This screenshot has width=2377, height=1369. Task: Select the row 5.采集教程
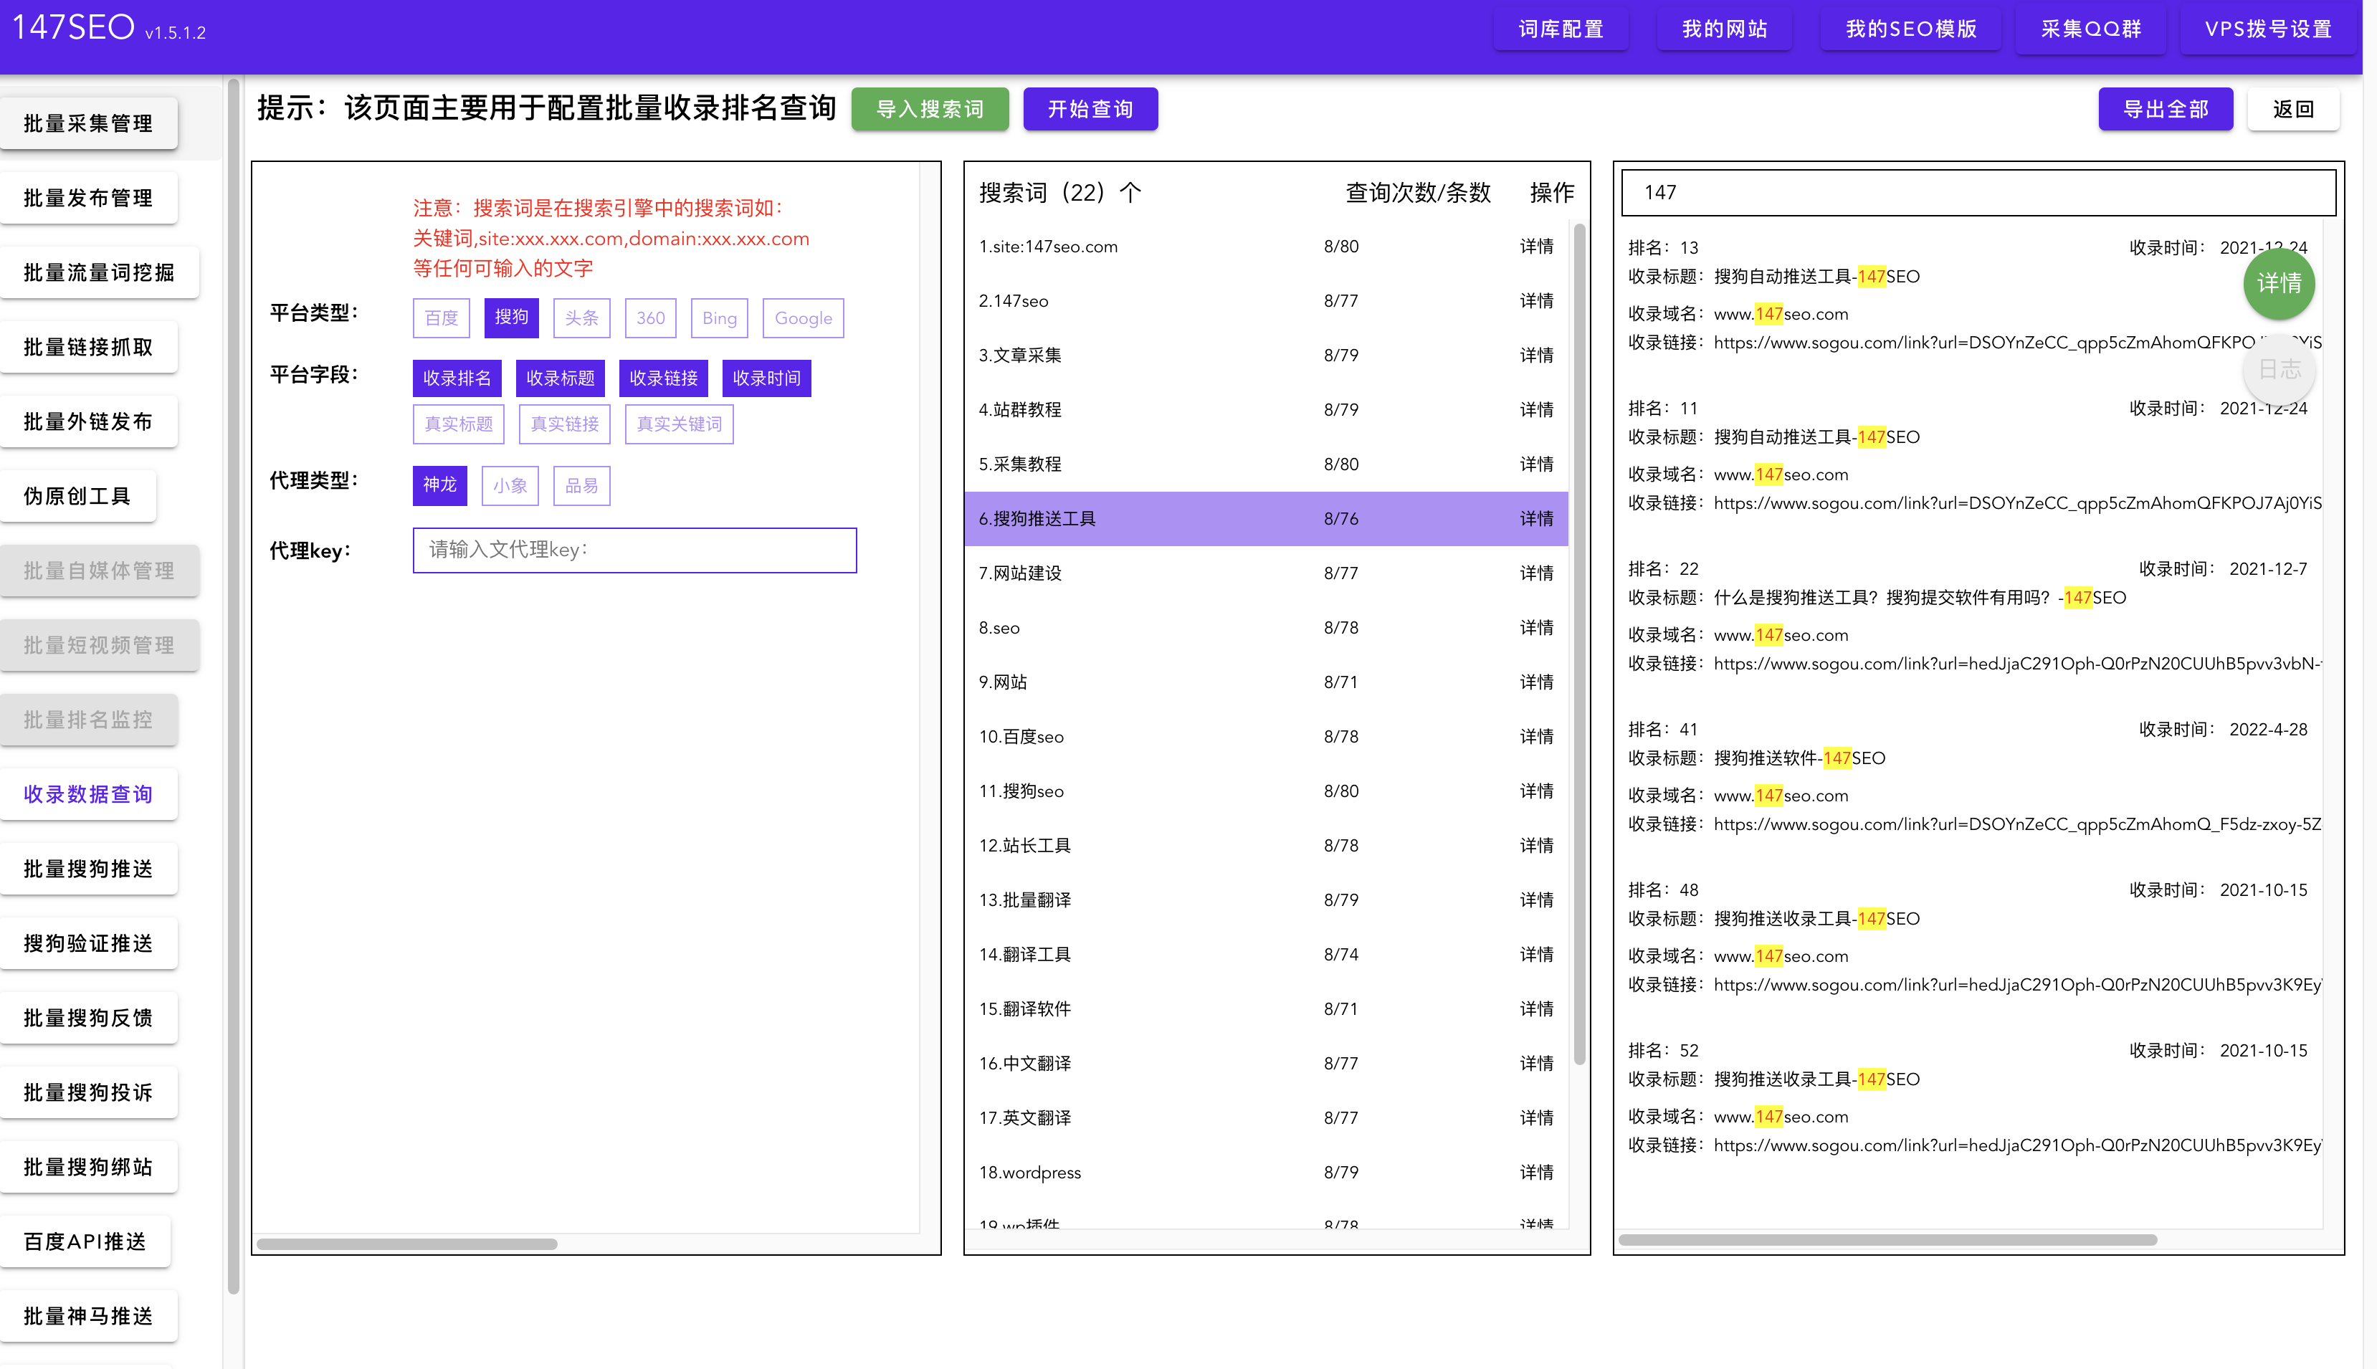pos(1267,464)
